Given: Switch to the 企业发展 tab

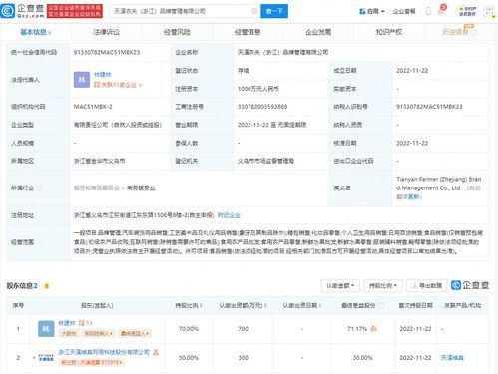Looking at the screenshot, I should click(318, 32).
